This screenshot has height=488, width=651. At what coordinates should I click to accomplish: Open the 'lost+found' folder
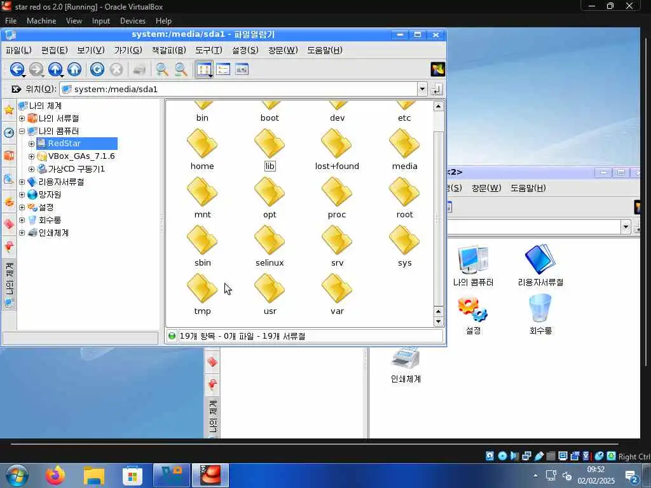[337, 150]
